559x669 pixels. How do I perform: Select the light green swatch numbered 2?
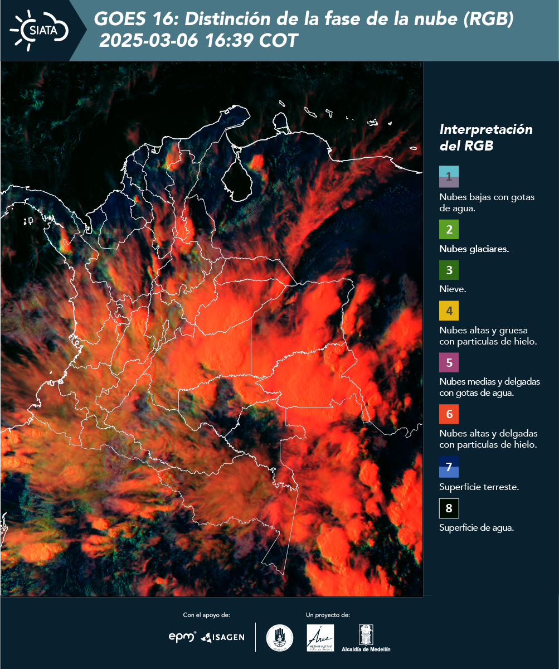tap(449, 230)
